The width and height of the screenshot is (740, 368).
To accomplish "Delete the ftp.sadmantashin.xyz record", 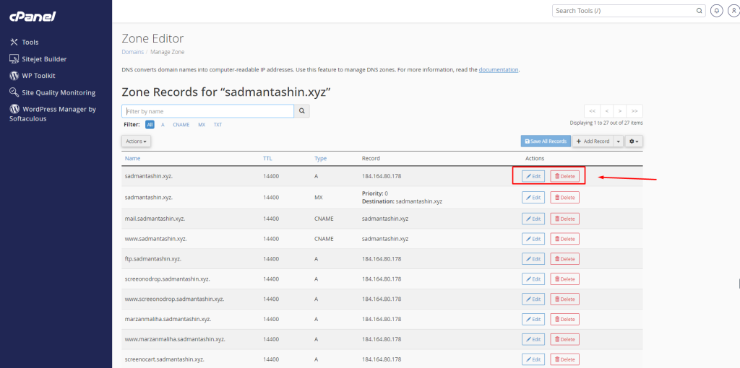I will coord(564,259).
